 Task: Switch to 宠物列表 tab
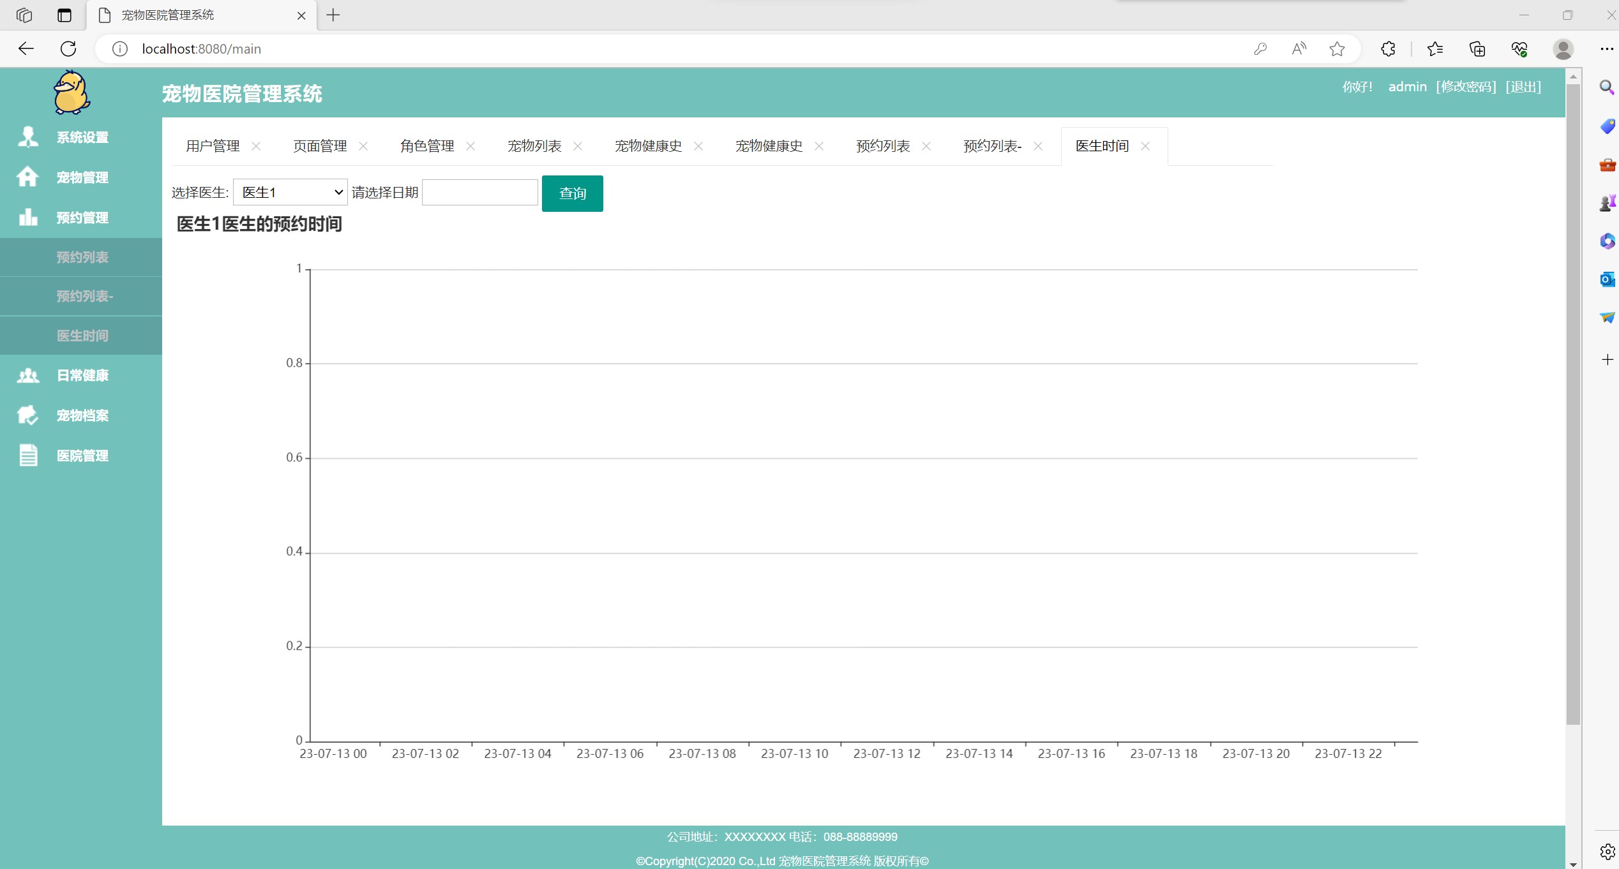pyautogui.click(x=534, y=146)
